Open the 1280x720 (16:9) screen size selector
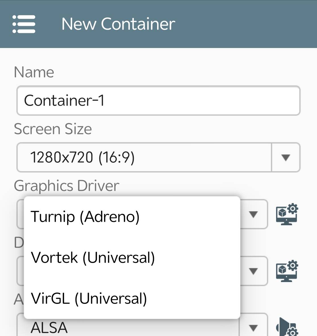317x336 pixels. click(x=158, y=157)
